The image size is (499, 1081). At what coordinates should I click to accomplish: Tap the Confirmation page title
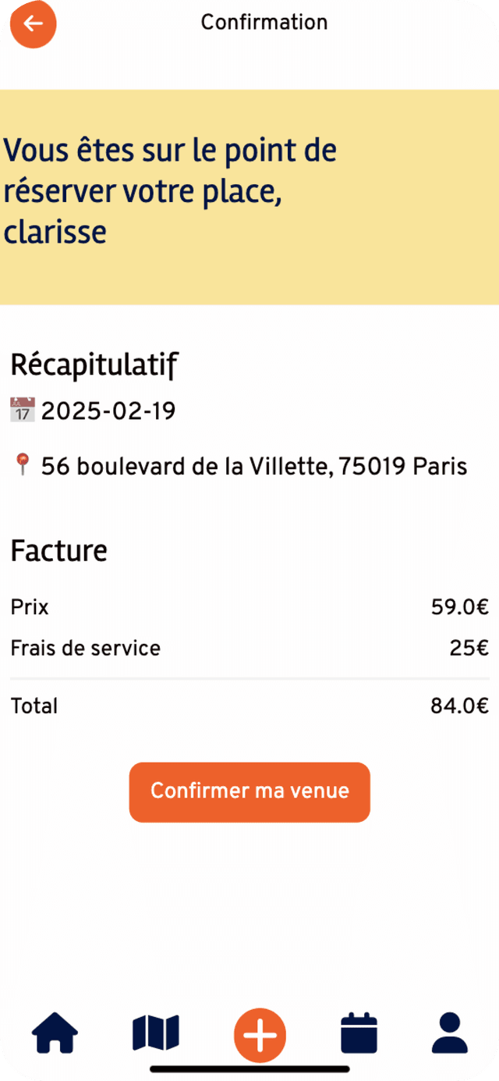pos(264,23)
